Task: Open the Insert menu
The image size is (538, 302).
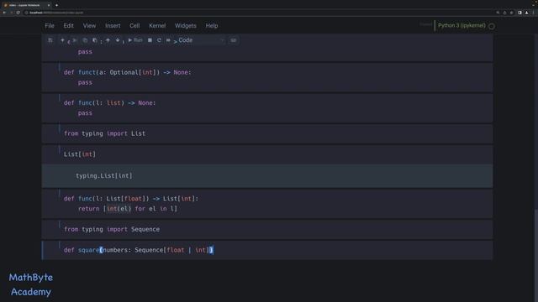Action: [113, 26]
